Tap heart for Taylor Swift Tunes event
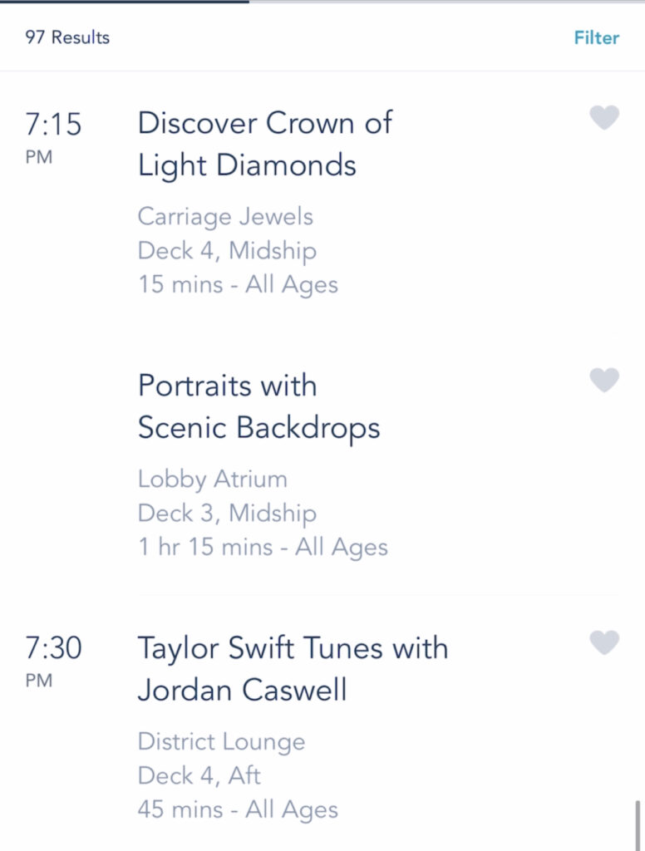The width and height of the screenshot is (645, 851). coord(604,642)
